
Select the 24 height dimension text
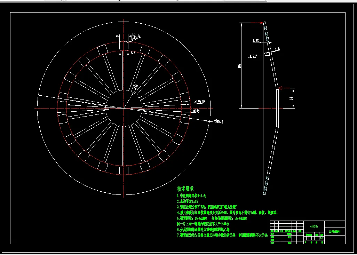tap(291, 98)
